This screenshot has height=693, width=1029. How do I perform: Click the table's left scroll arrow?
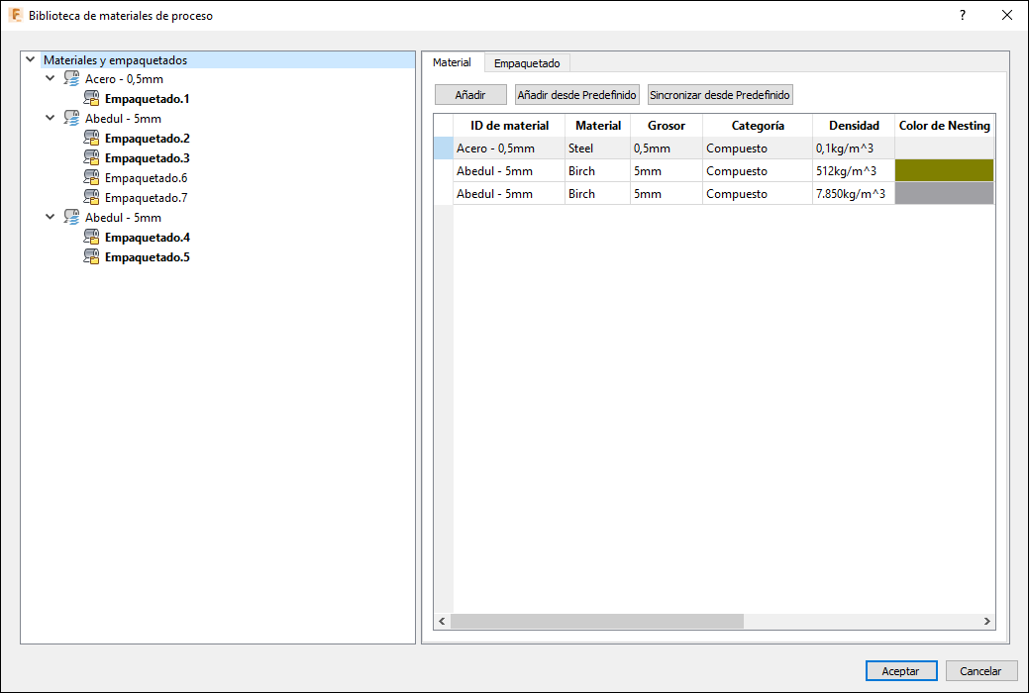click(x=442, y=621)
